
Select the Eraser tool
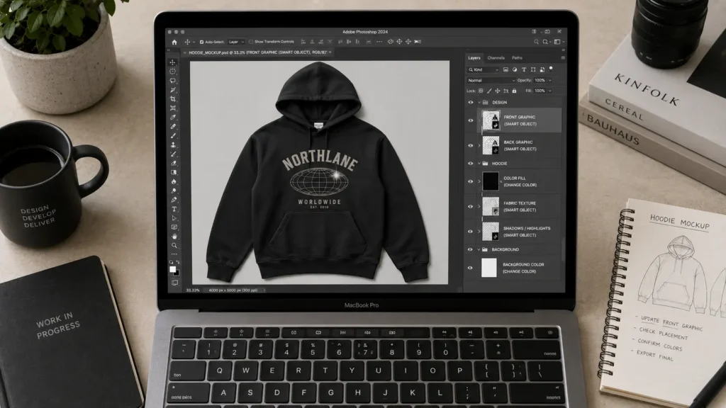(x=174, y=164)
